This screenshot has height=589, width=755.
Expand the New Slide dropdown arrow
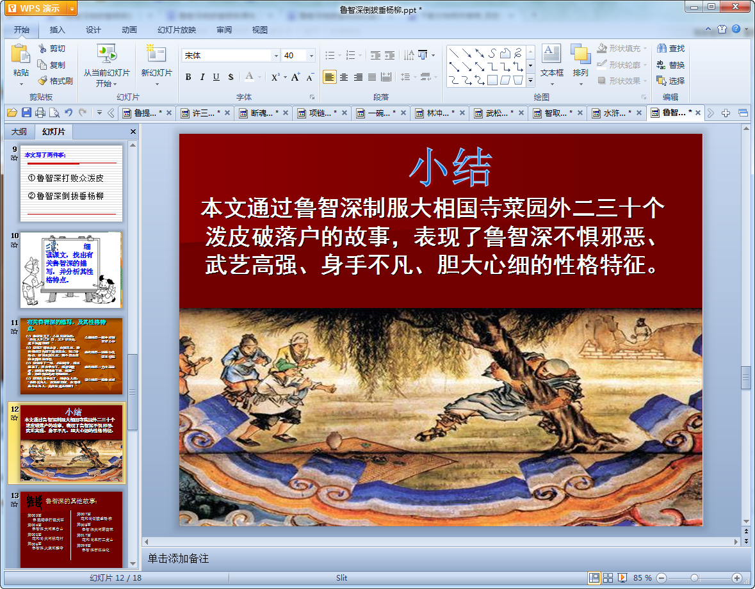pyautogui.click(x=156, y=85)
